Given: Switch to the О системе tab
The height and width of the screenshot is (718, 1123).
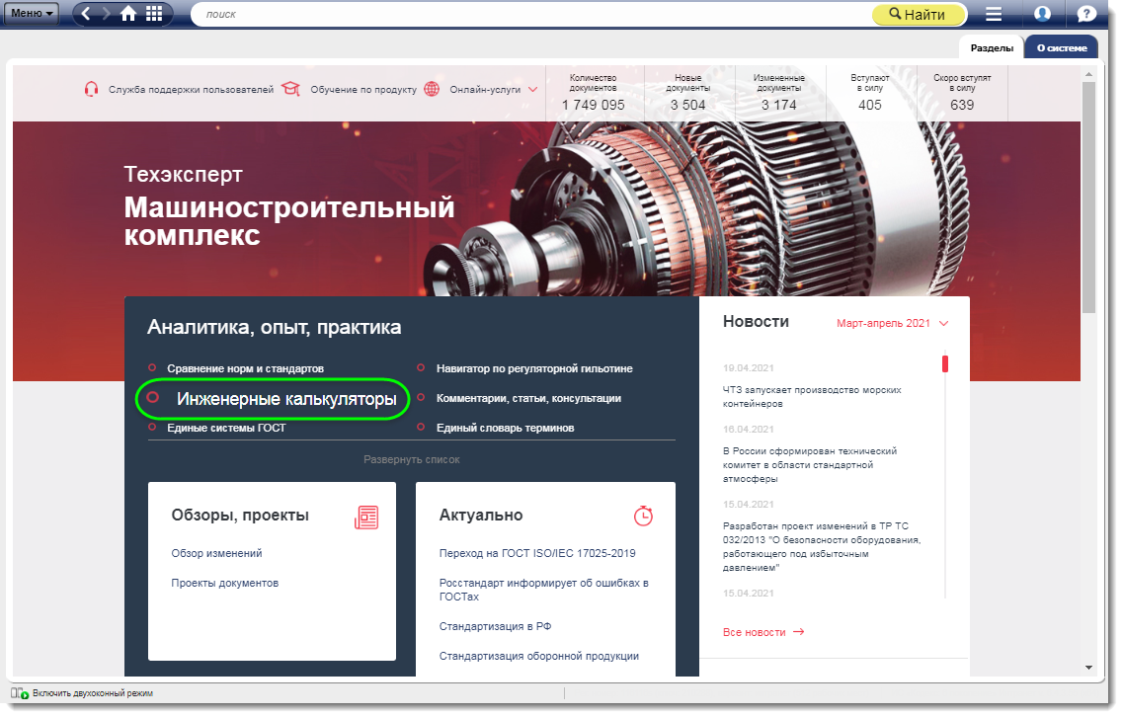Looking at the screenshot, I should pos(1062,48).
